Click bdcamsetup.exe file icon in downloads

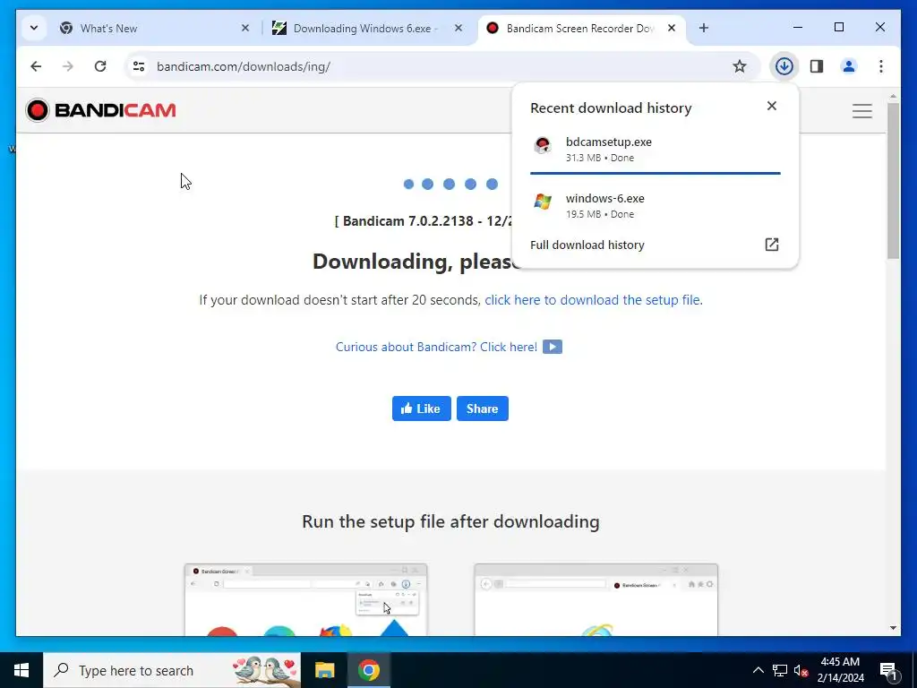[543, 145]
